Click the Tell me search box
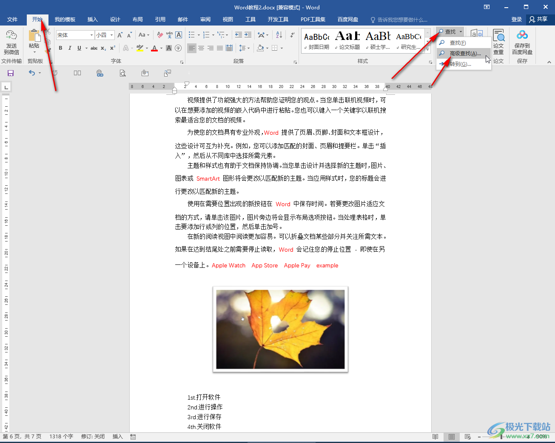555x443 pixels. point(400,20)
